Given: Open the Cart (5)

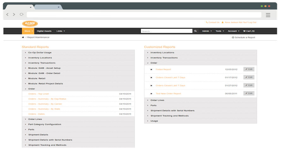Looking at the screenshot, I should point(249,31).
